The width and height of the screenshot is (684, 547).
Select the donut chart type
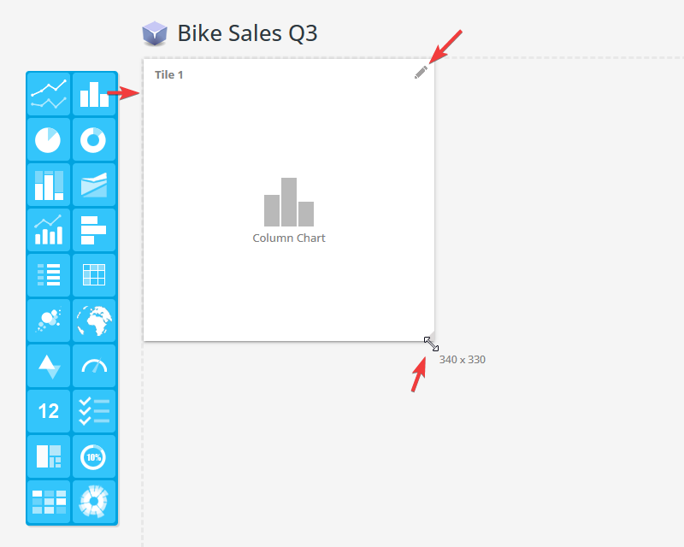[x=94, y=139]
